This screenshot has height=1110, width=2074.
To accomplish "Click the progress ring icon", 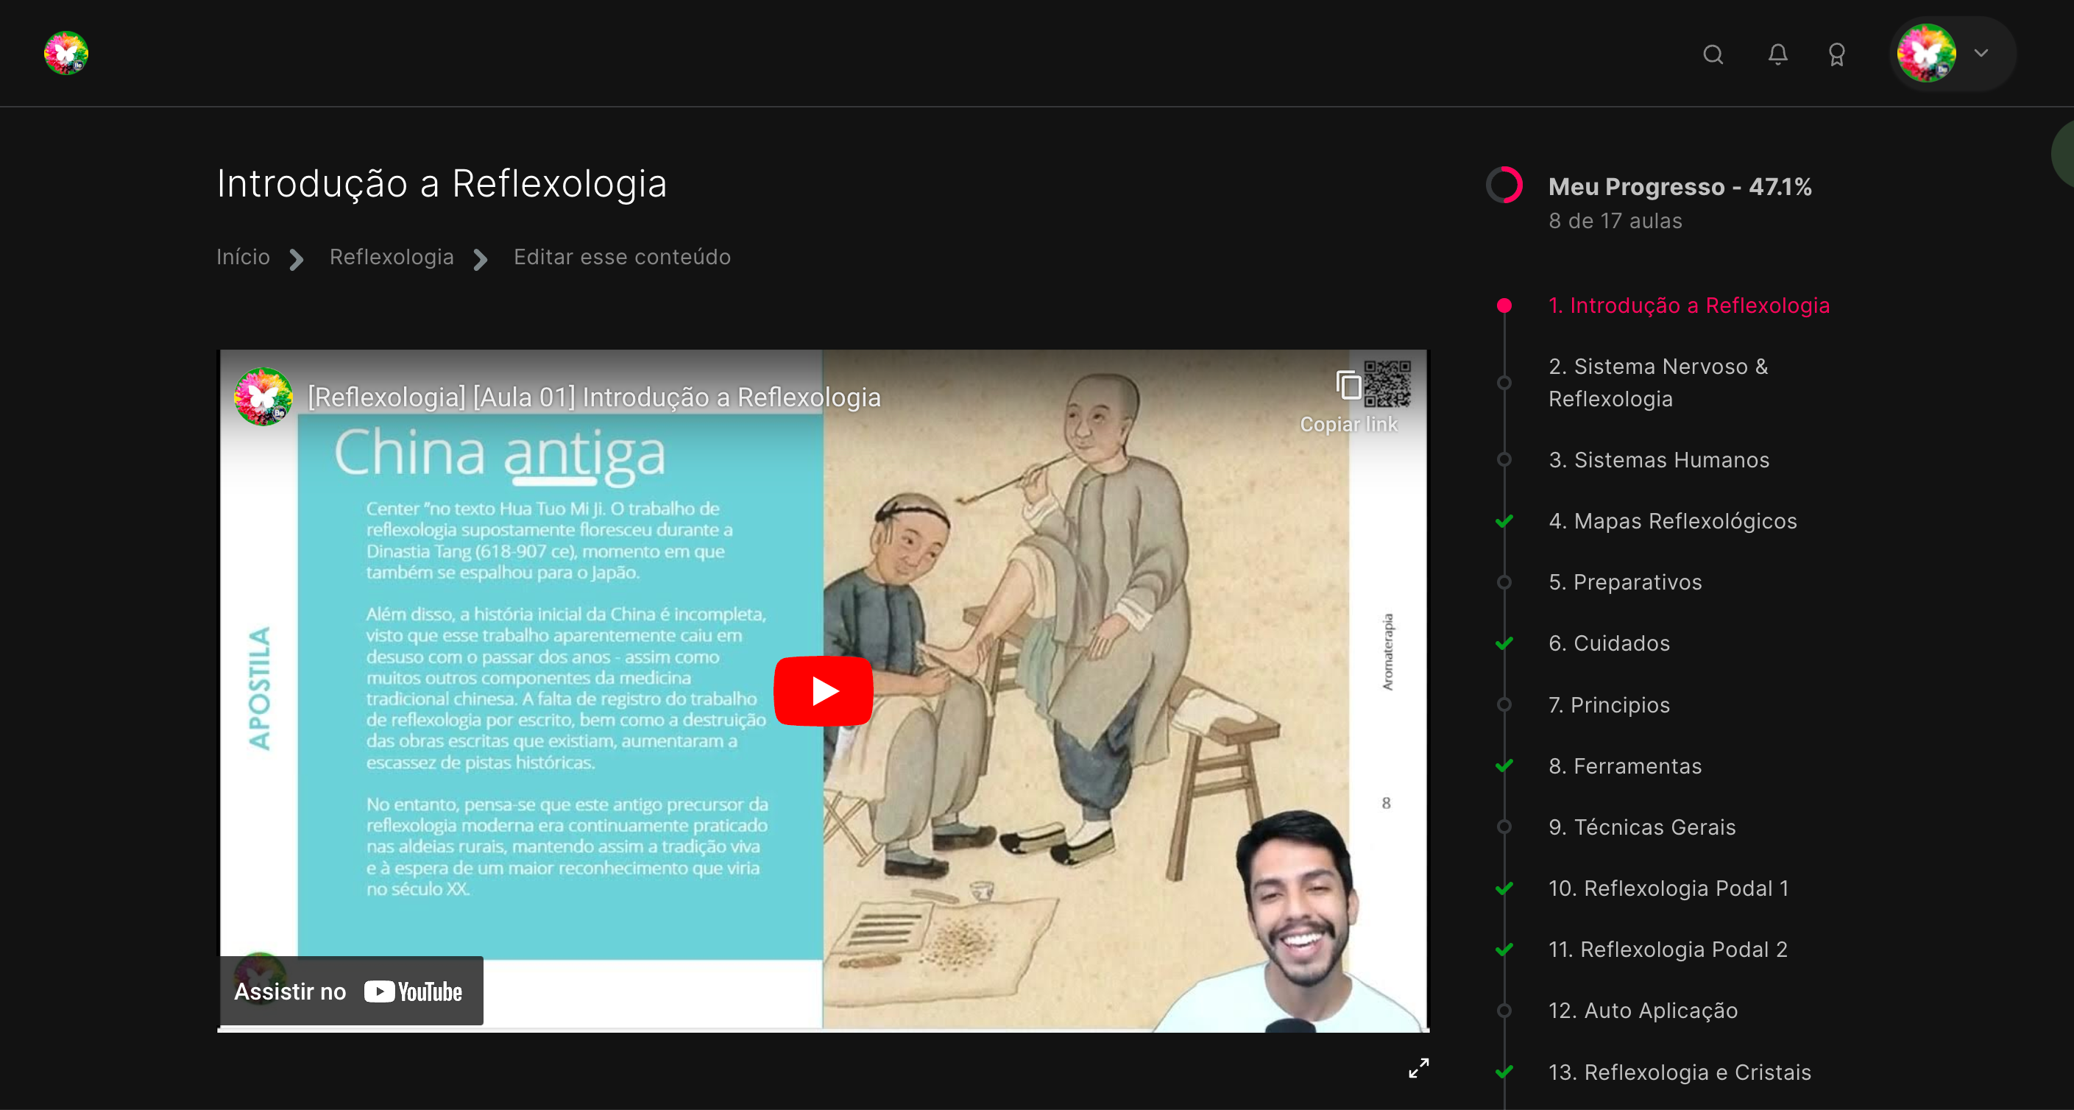I will click(1504, 185).
